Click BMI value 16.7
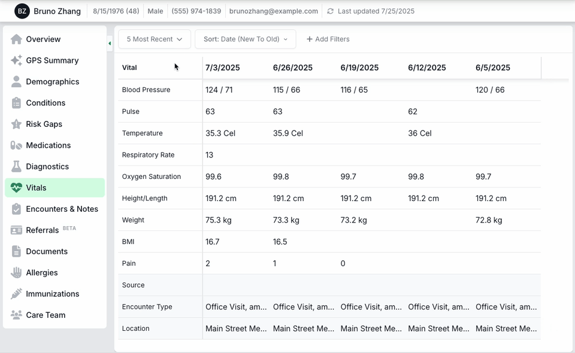Screen dimensions: 575x353 tap(212, 242)
